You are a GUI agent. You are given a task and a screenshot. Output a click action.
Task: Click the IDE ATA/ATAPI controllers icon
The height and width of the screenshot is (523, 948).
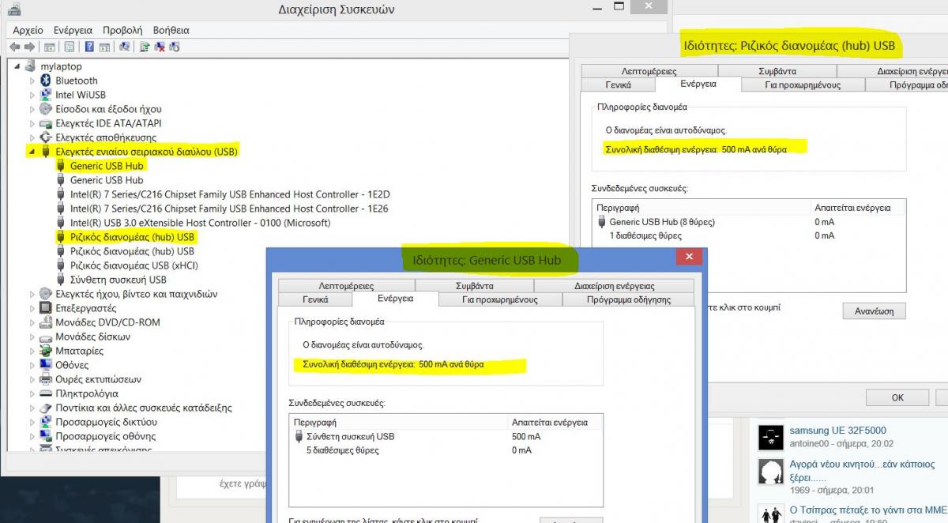coord(46,123)
